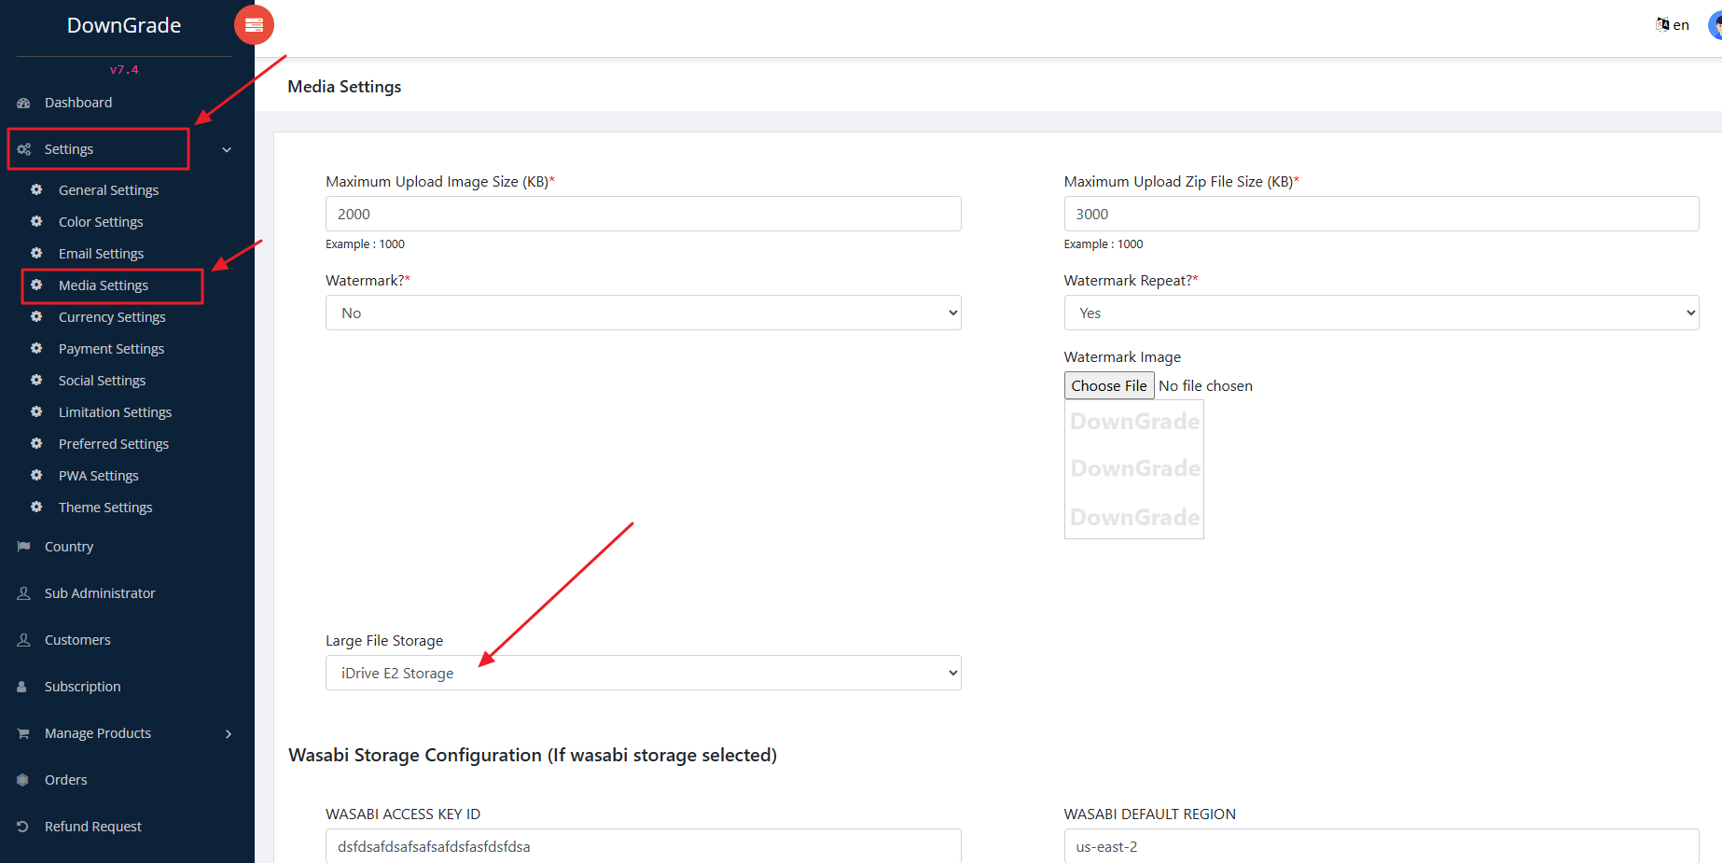Open the Large File Storage dropdown
Viewport: 1722px width, 863px height.
point(643,673)
